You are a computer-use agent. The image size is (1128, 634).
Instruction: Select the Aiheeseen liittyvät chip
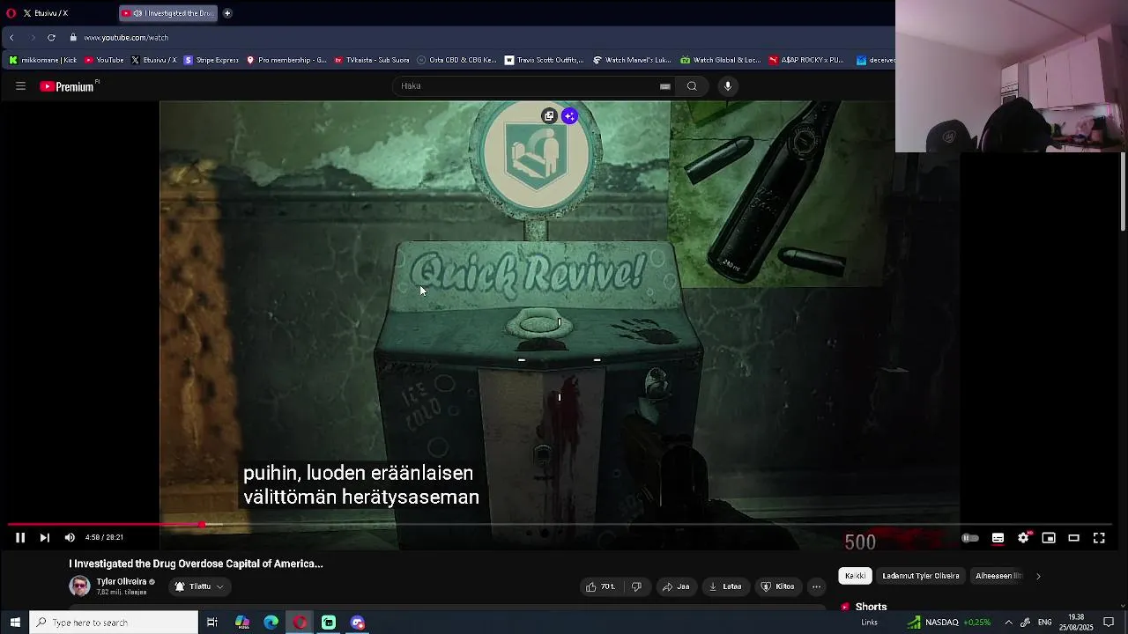998,576
